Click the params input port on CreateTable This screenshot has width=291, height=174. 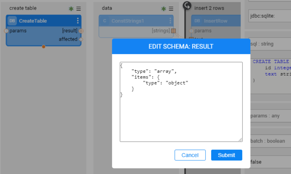6,31
